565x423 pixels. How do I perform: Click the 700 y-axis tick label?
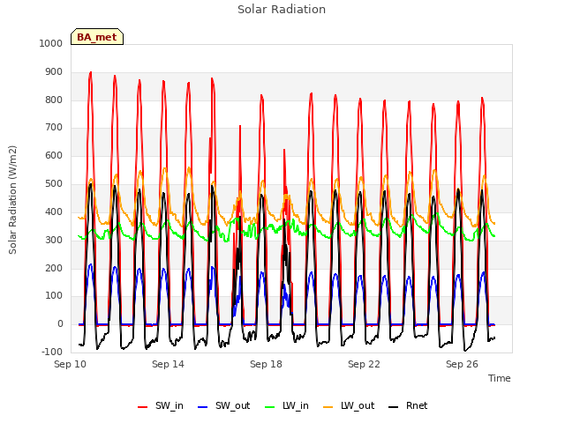54,127
